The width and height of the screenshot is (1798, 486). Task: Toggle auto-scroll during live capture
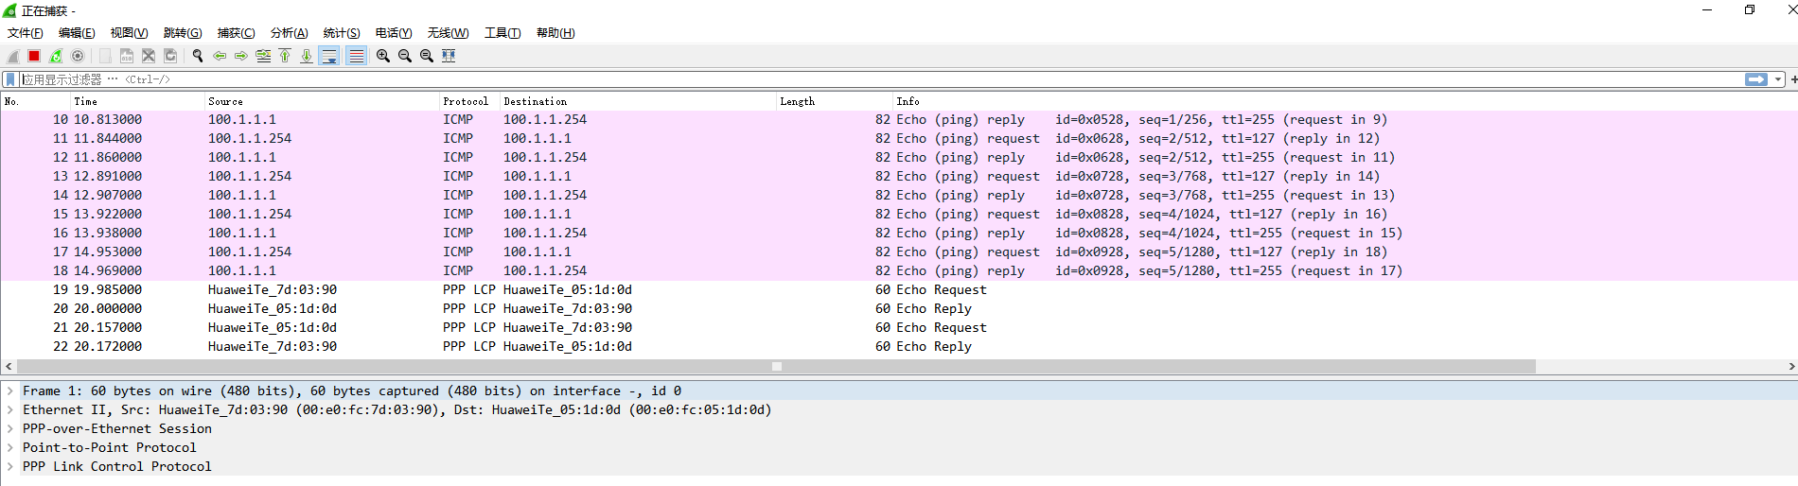point(329,56)
